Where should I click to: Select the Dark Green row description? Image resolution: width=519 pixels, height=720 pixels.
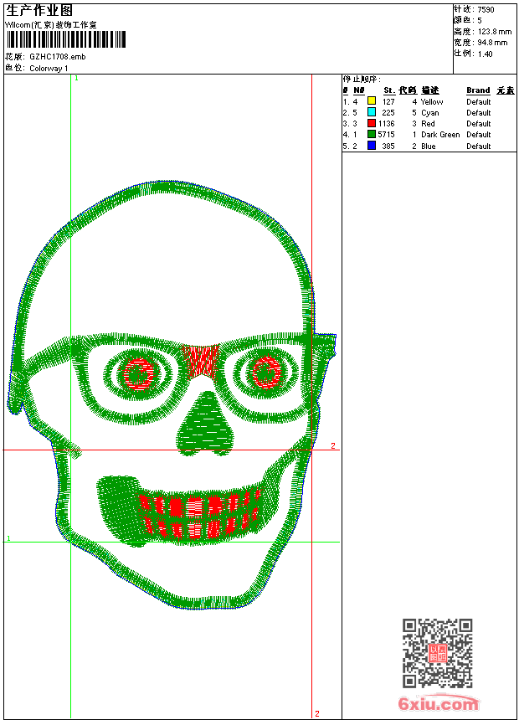[439, 135]
